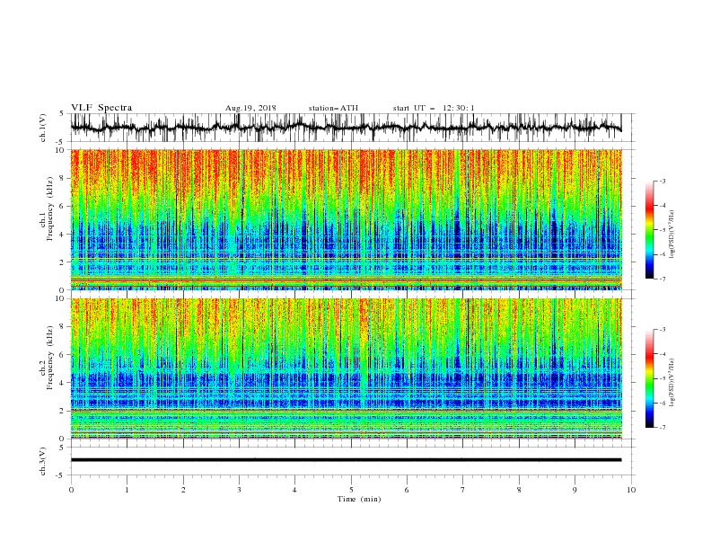Click inside the ch.1 spectrogram panel
711x550 pixels.
click(346, 219)
